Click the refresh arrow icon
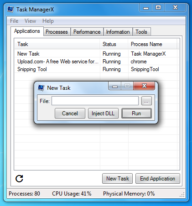The image size is (192, 206). tap(19, 179)
